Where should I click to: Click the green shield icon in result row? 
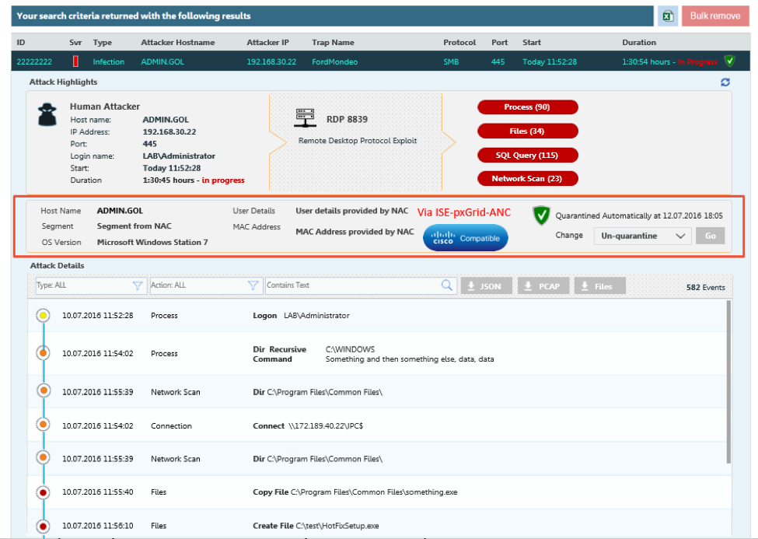pyautogui.click(x=729, y=61)
